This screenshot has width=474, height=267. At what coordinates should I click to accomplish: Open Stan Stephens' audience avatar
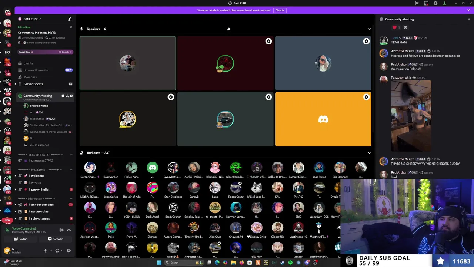(x=173, y=188)
